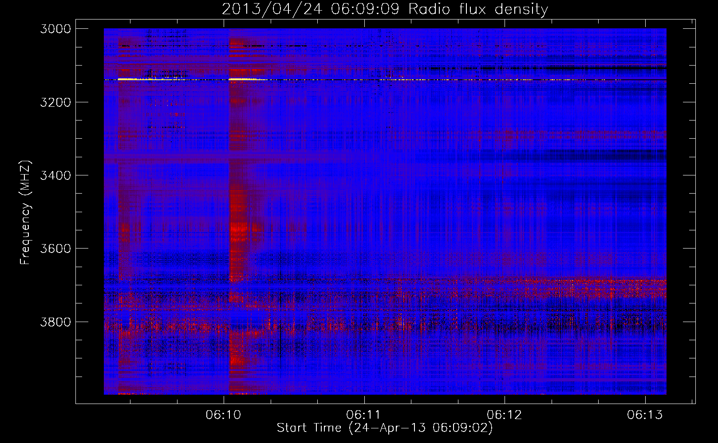Click the 3600 frequency axis label

click(x=55, y=249)
